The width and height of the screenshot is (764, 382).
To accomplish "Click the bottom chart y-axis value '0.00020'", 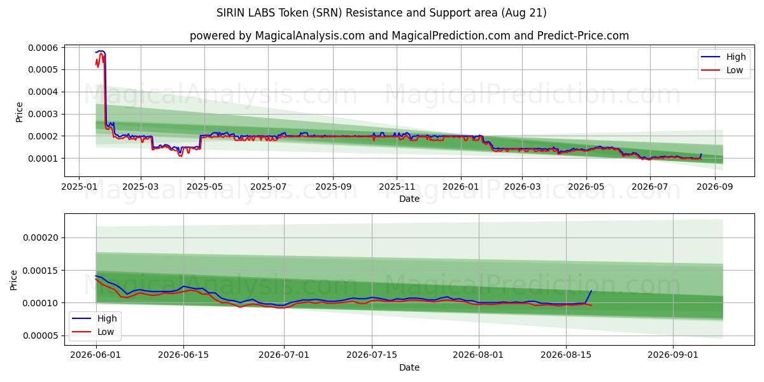I will [x=40, y=237].
